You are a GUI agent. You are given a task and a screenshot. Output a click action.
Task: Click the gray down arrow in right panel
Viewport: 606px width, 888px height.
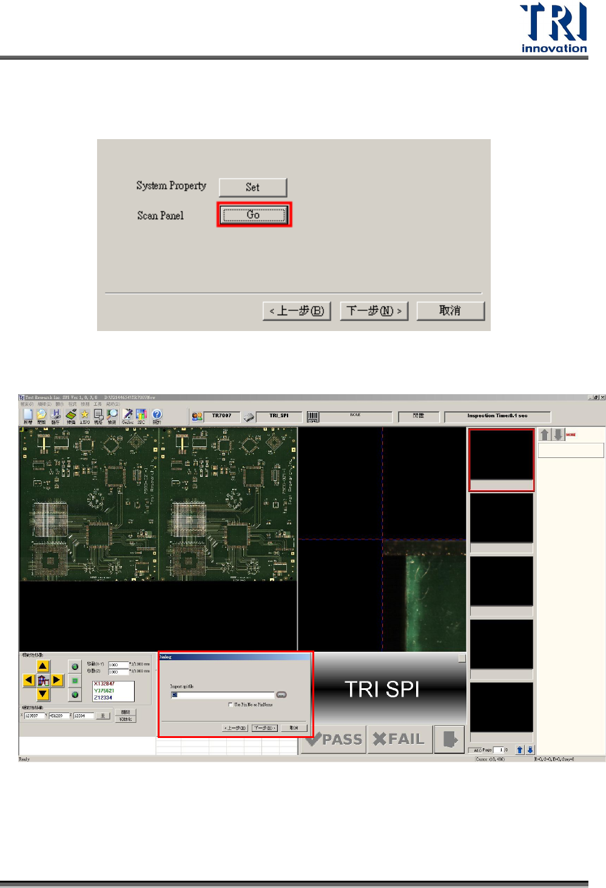click(x=558, y=435)
